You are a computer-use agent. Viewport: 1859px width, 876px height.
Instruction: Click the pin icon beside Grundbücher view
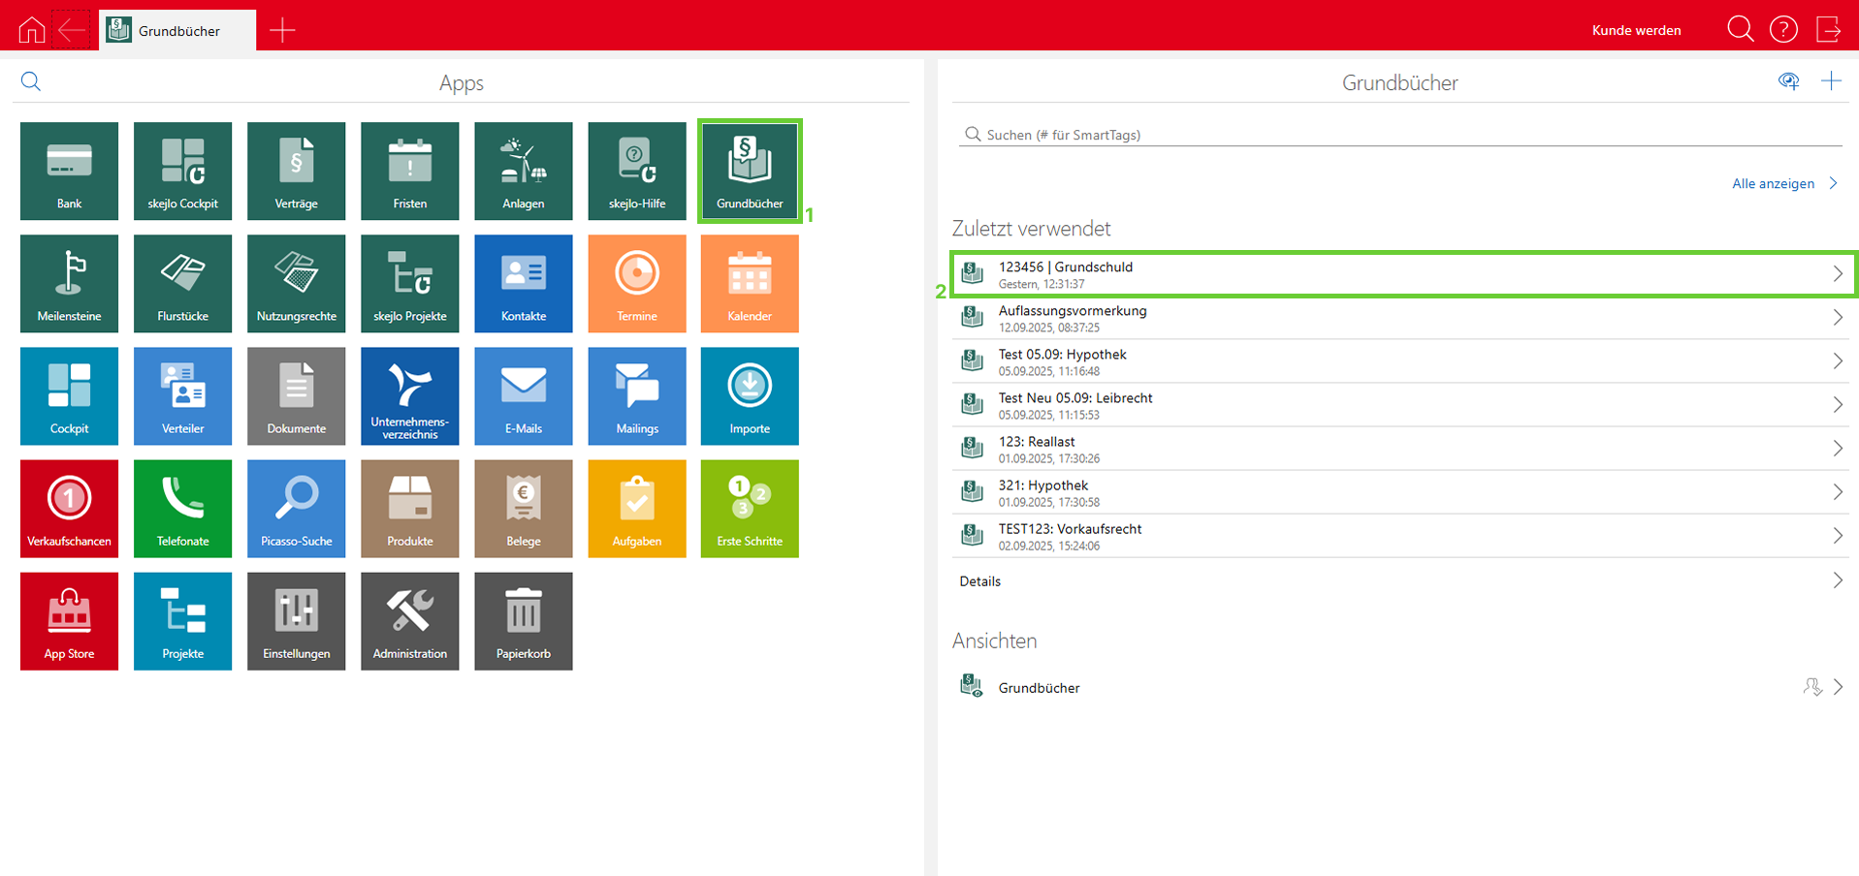click(x=1811, y=687)
